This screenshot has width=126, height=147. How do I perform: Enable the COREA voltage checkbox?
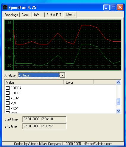tap(7, 88)
